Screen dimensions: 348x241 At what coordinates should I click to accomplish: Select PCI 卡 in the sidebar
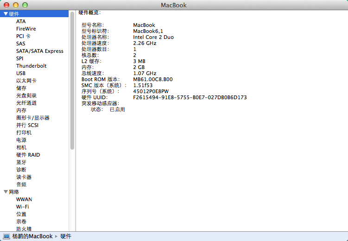(x=23, y=36)
